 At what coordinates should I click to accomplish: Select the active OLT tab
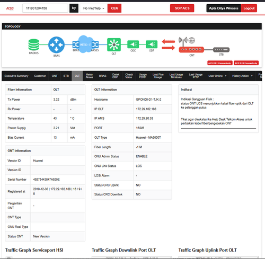point(77,76)
